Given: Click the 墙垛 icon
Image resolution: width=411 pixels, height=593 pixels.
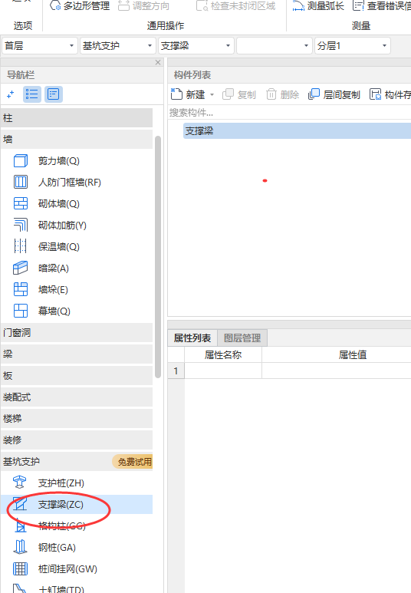Looking at the screenshot, I should click(21, 289).
